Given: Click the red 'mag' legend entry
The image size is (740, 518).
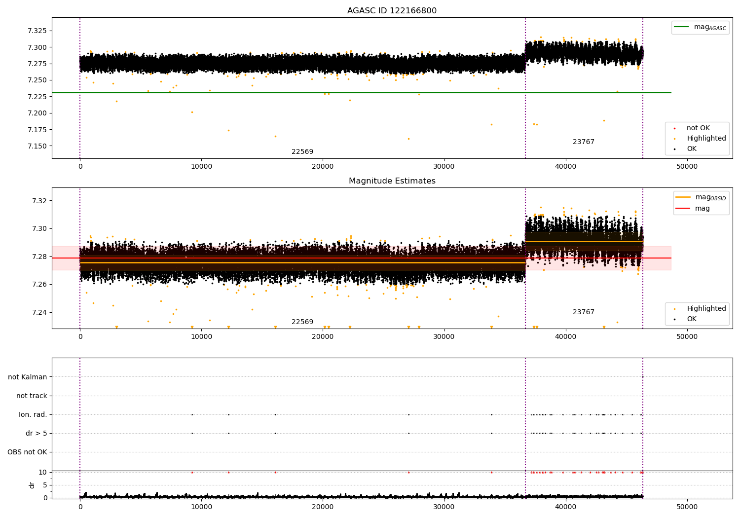Looking at the screenshot, I should coord(693,209).
